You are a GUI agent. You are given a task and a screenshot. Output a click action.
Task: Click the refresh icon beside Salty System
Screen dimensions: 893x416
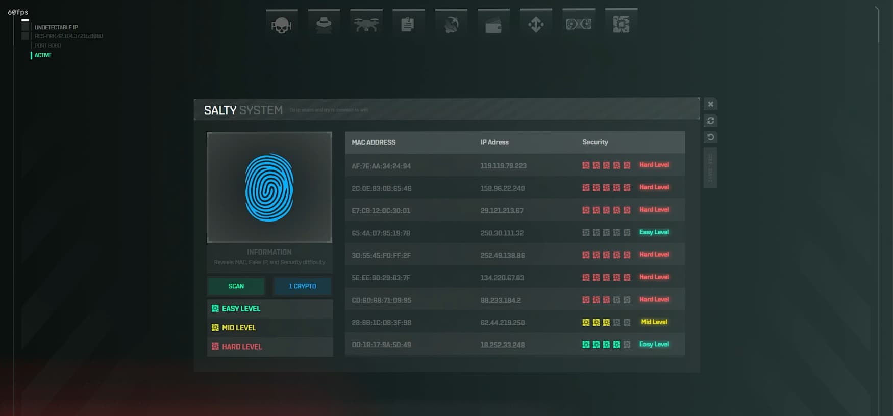coord(710,120)
